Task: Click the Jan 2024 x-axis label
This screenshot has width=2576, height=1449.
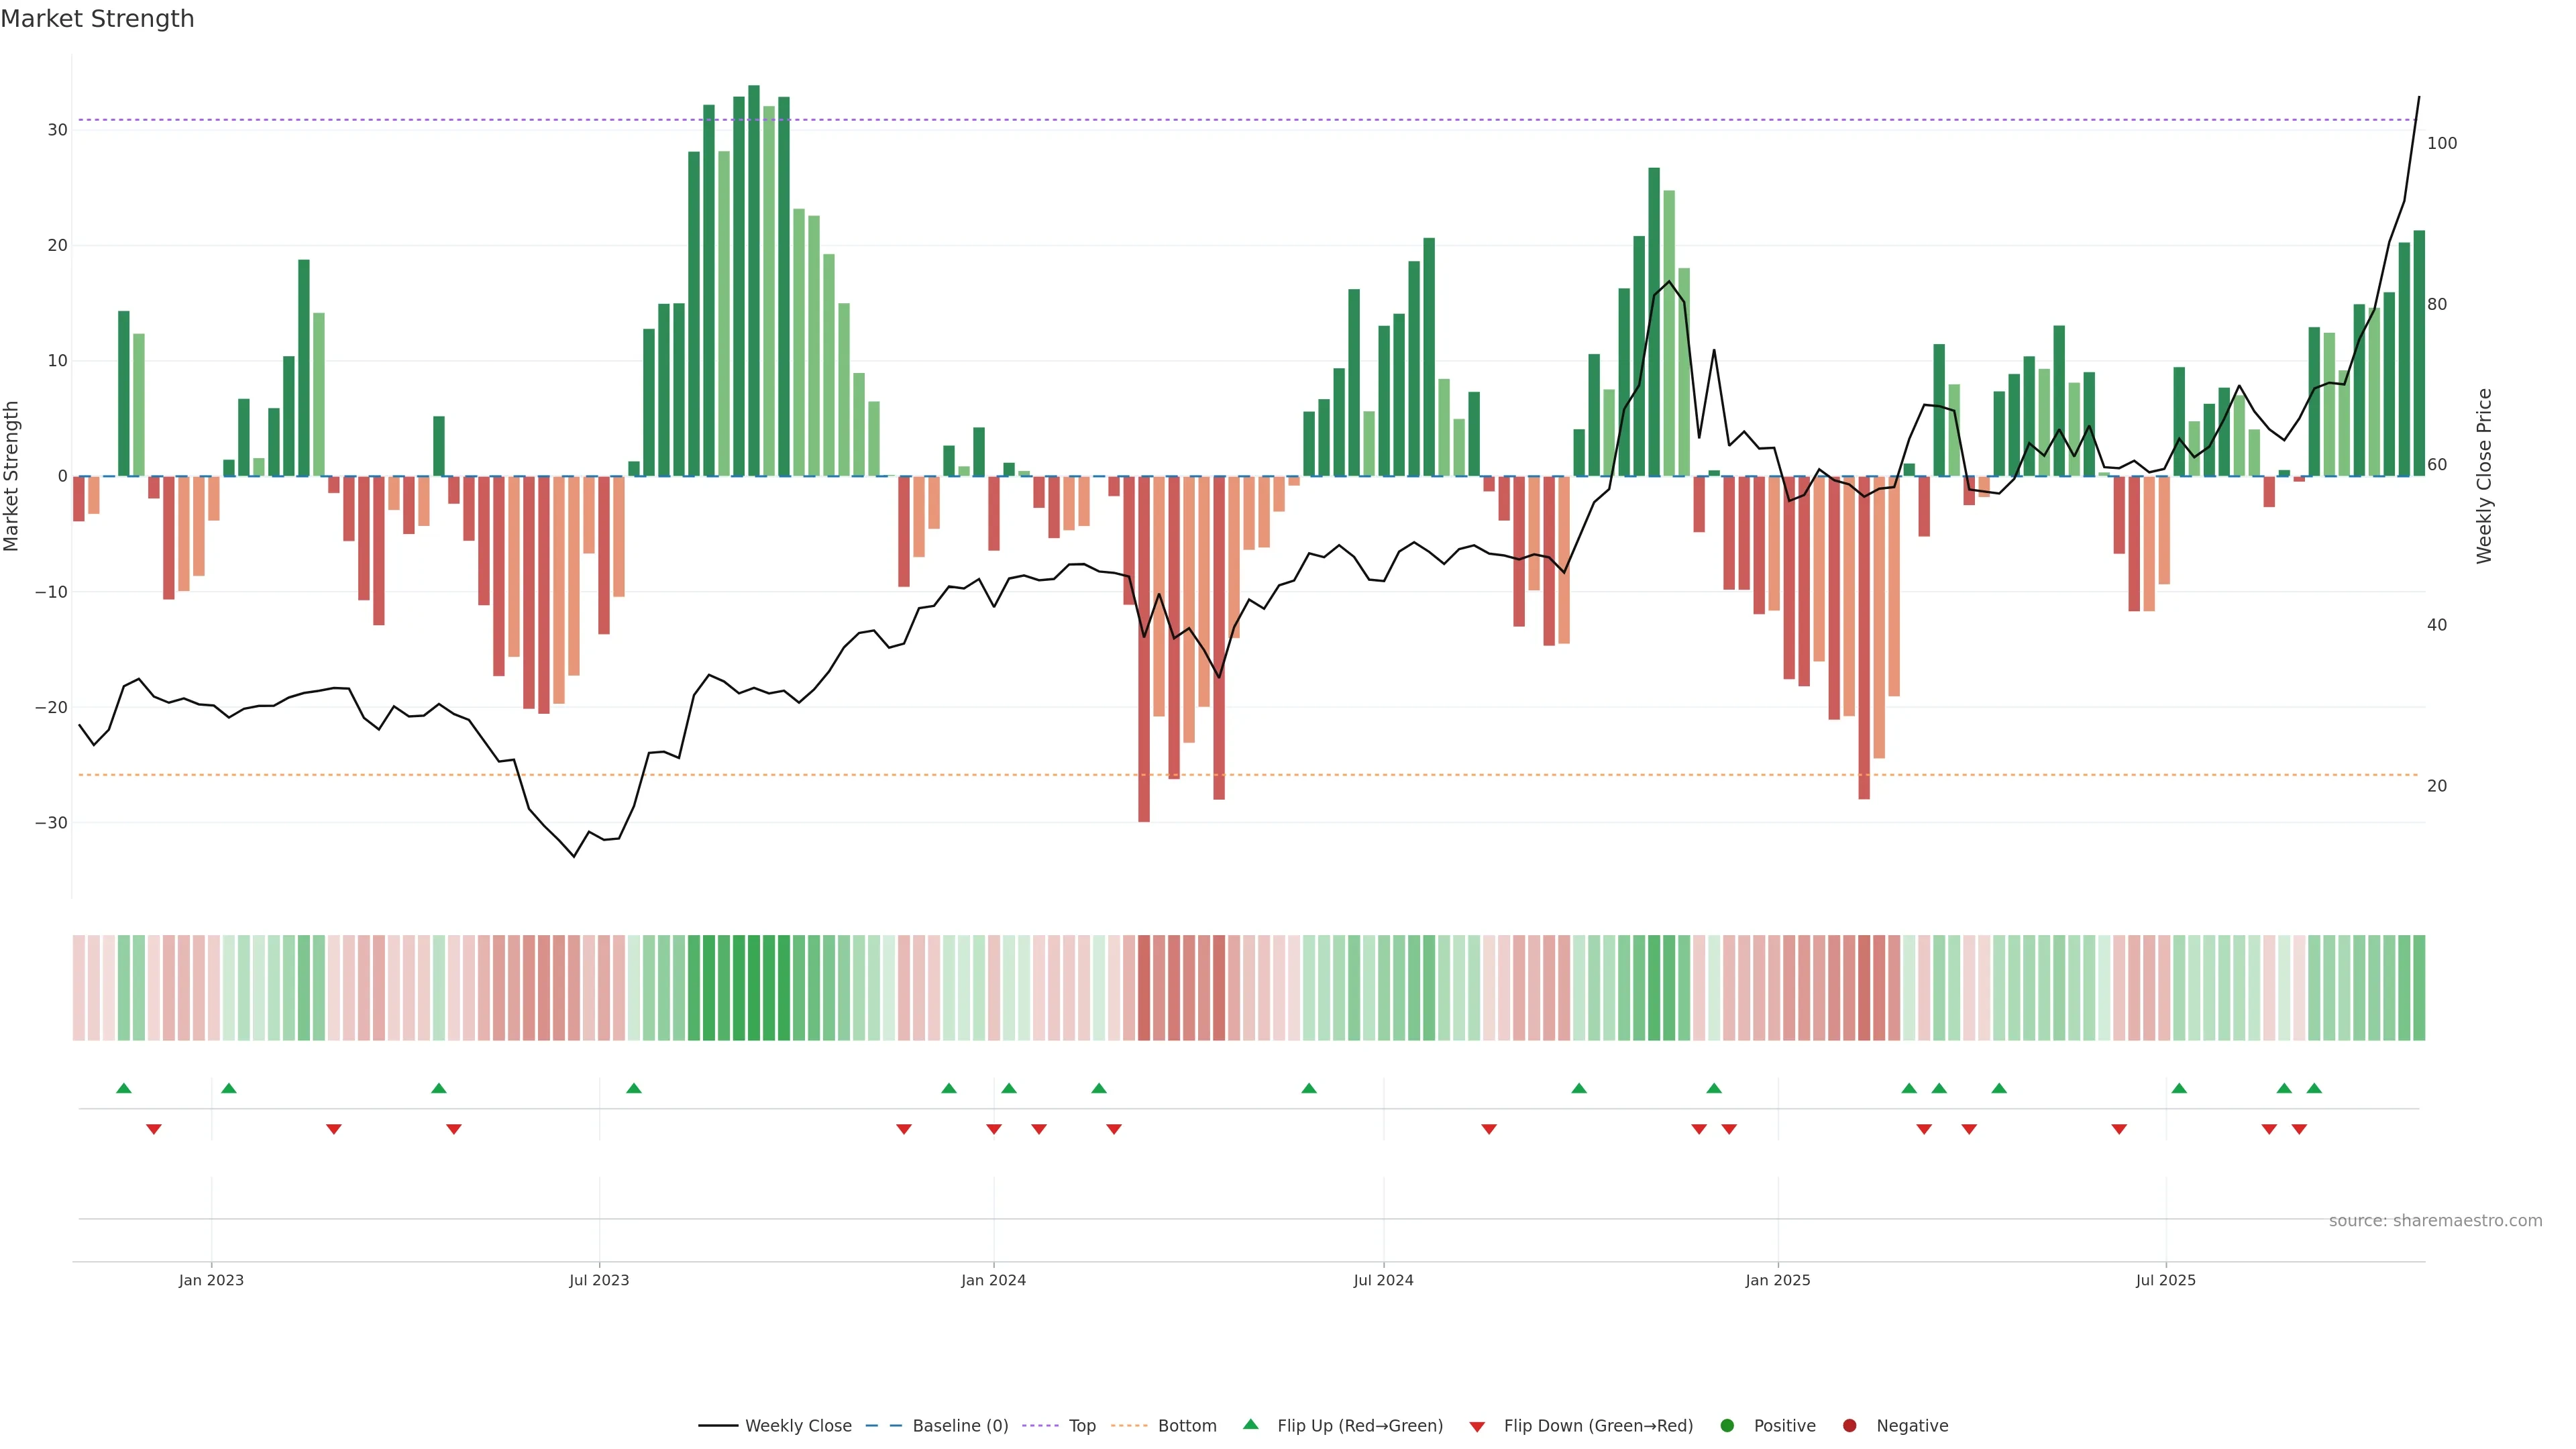Action: pyautogui.click(x=993, y=1280)
